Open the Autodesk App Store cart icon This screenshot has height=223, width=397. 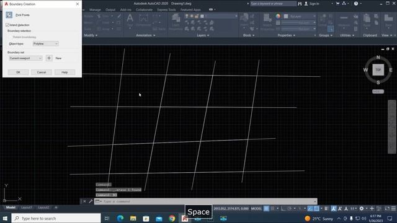337,4
